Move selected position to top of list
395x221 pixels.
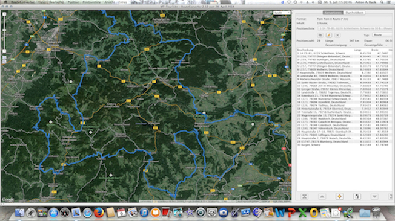coord(304,196)
